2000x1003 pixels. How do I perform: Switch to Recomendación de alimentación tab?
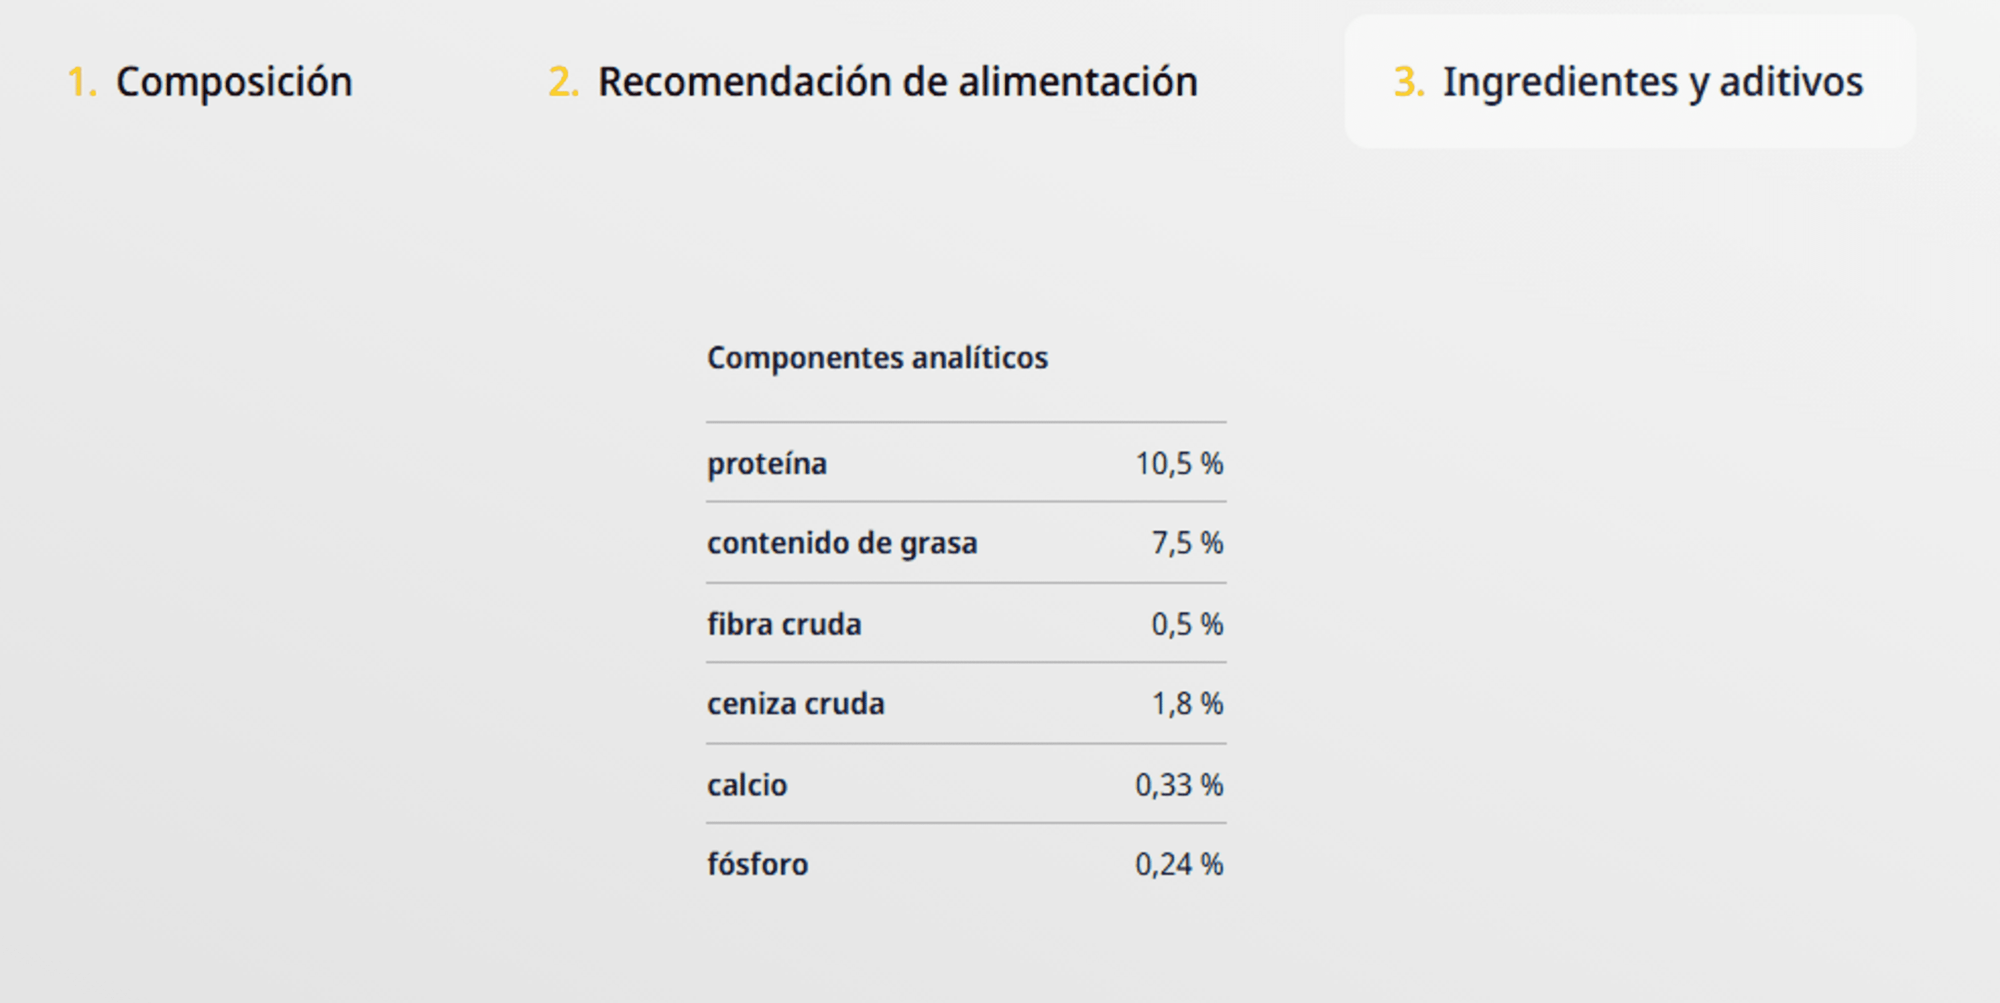coord(874,81)
